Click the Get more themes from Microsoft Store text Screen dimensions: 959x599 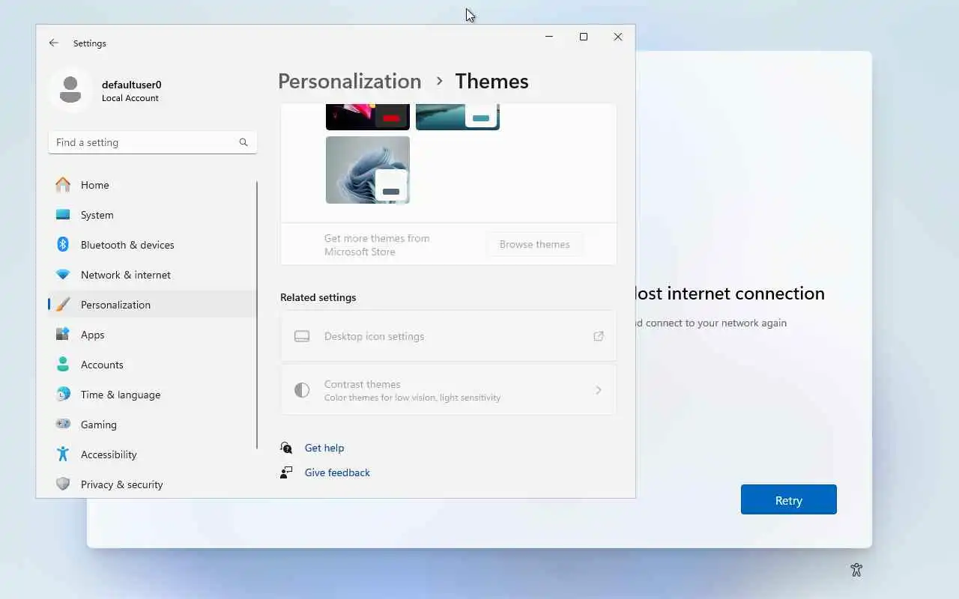tap(377, 245)
